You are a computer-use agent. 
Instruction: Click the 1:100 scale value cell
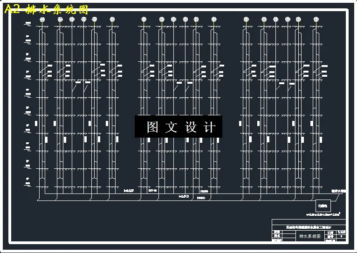[x=341, y=233]
